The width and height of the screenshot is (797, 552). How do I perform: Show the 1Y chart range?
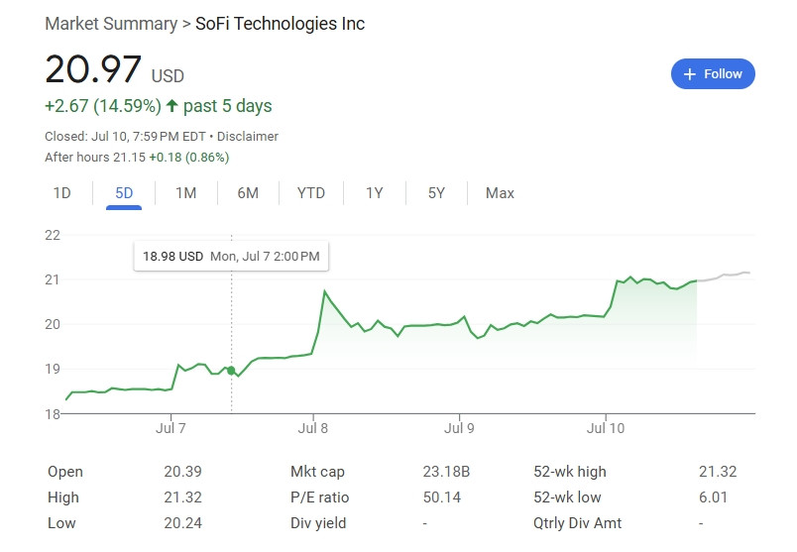pyautogui.click(x=375, y=193)
